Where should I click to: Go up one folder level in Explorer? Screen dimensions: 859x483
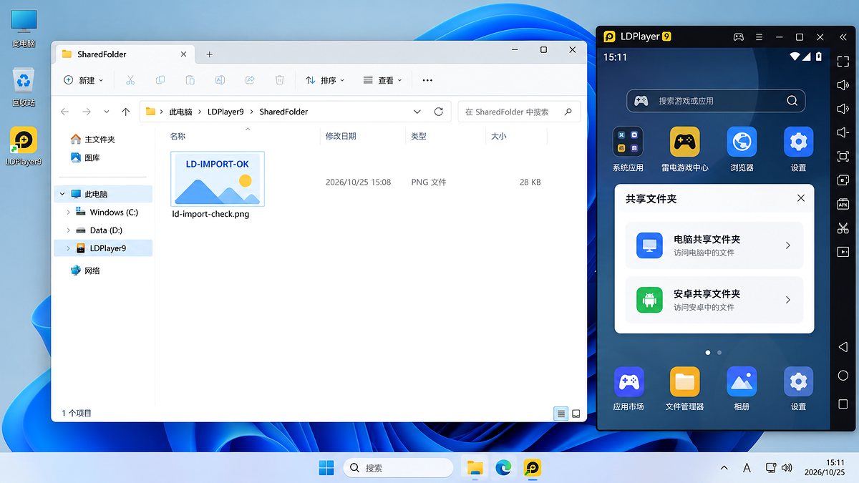(126, 112)
